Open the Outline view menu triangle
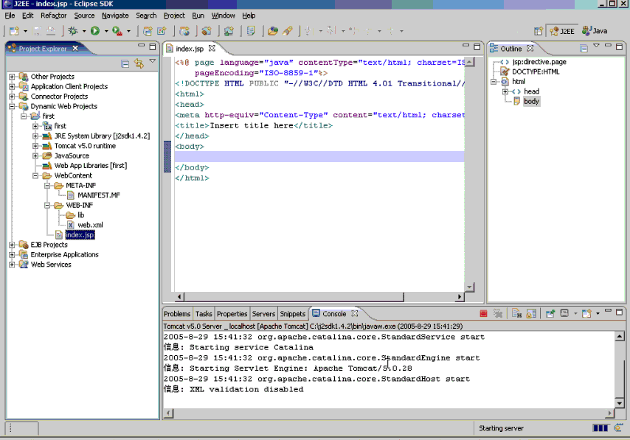 tap(597, 46)
